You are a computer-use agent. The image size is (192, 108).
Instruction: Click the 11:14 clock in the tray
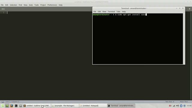tap(189, 106)
